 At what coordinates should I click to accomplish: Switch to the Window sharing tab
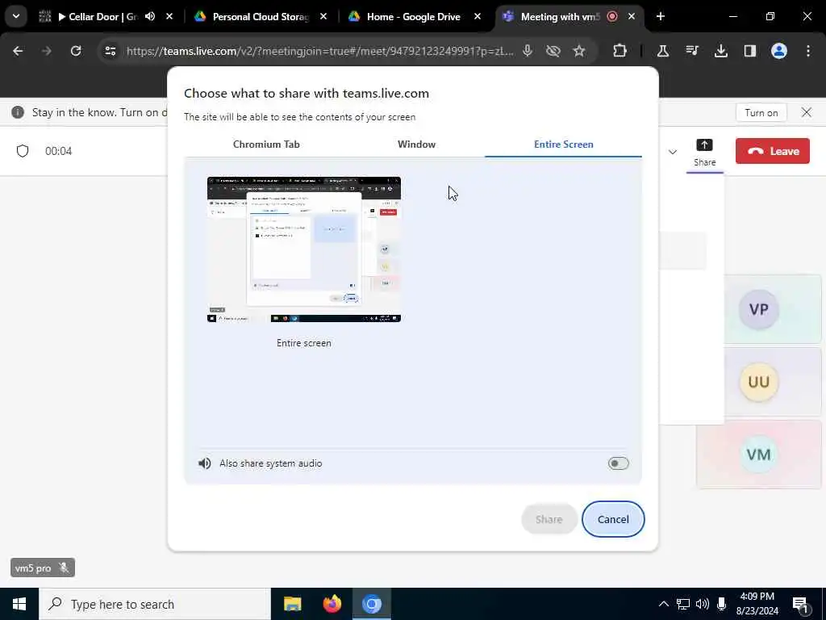click(416, 145)
